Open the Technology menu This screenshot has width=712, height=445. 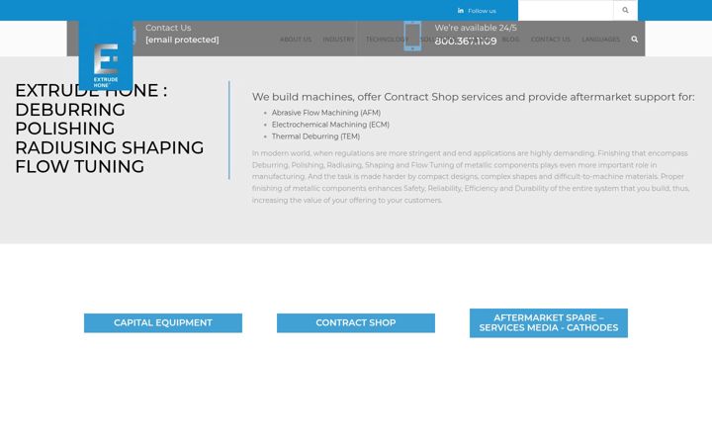tap(387, 40)
